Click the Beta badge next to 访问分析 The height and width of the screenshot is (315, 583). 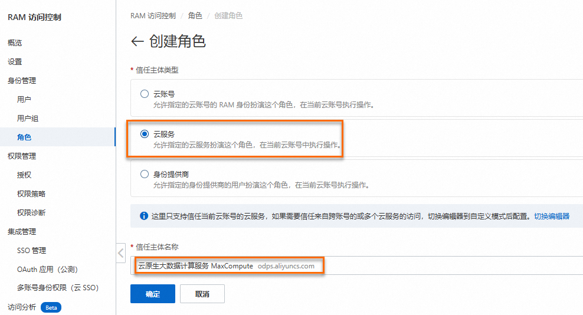[x=51, y=307]
